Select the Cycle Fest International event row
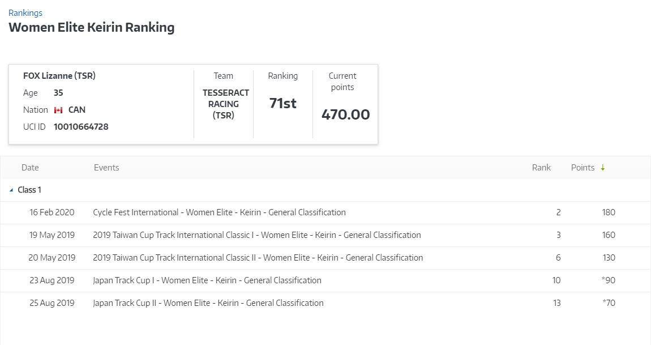 tap(219, 212)
